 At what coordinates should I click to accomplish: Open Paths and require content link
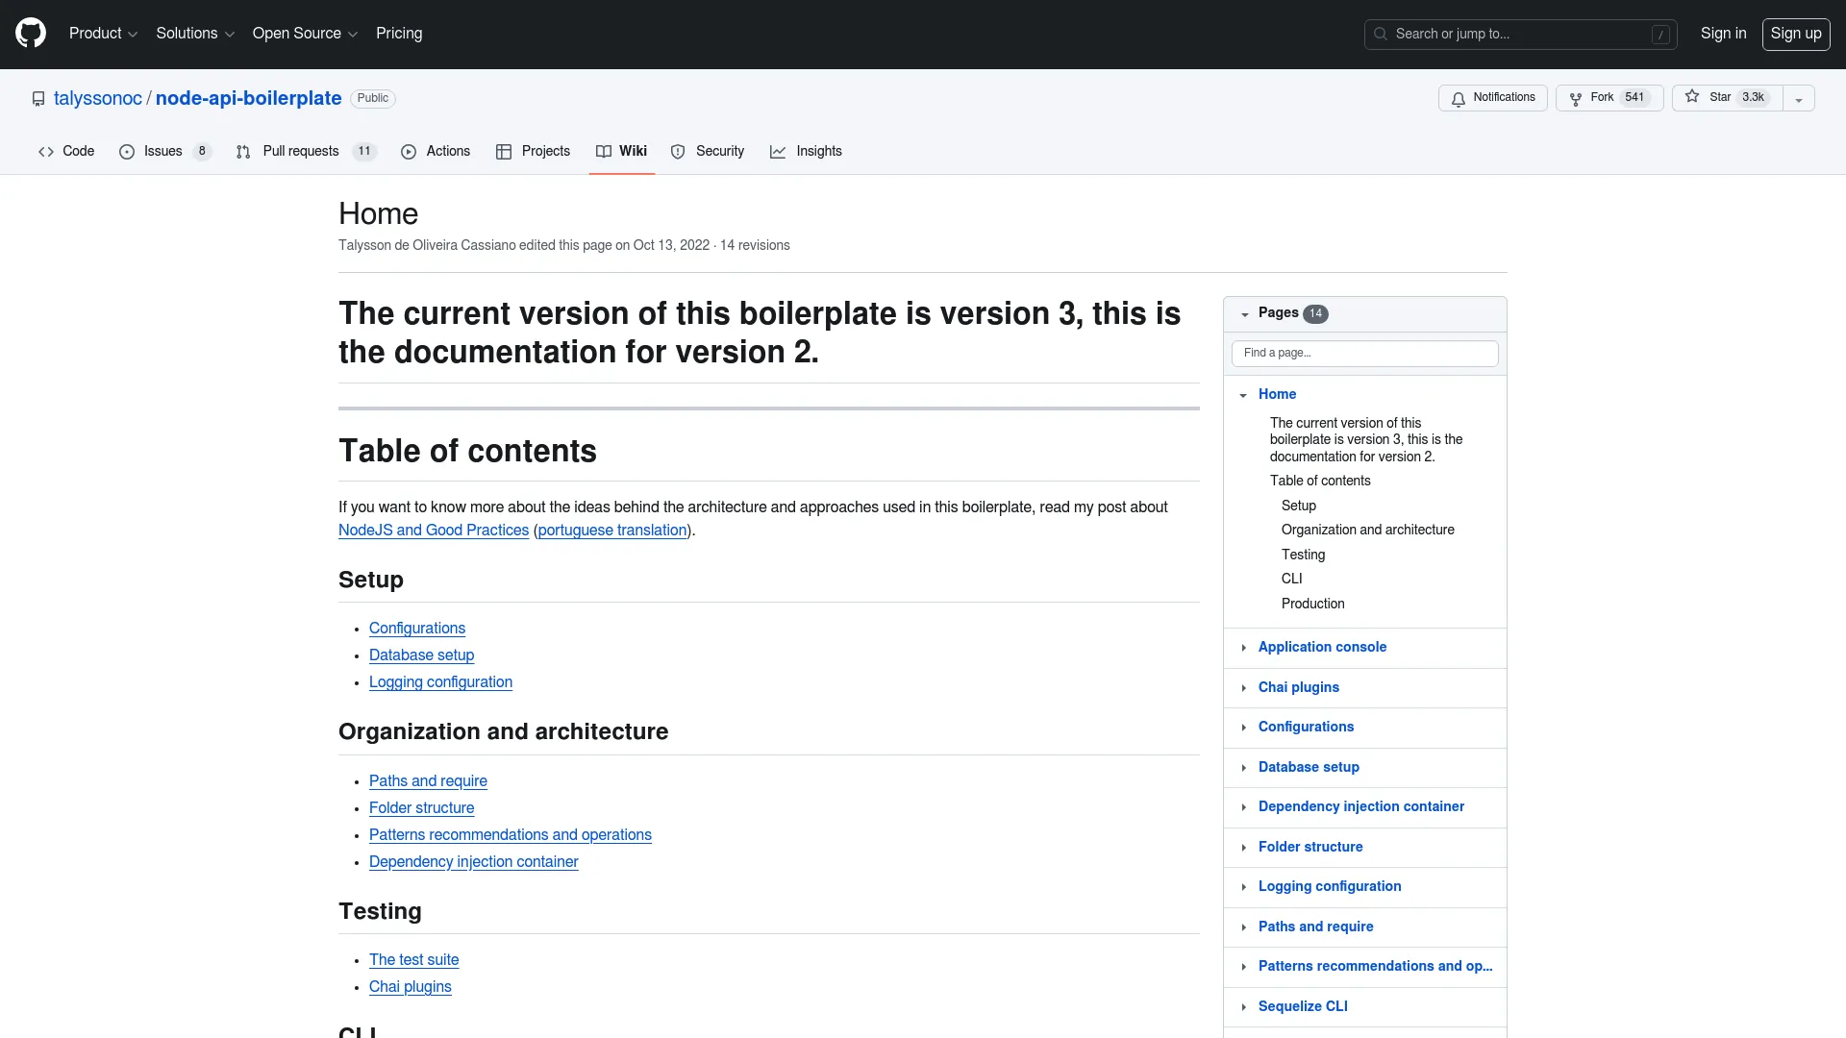[428, 781]
